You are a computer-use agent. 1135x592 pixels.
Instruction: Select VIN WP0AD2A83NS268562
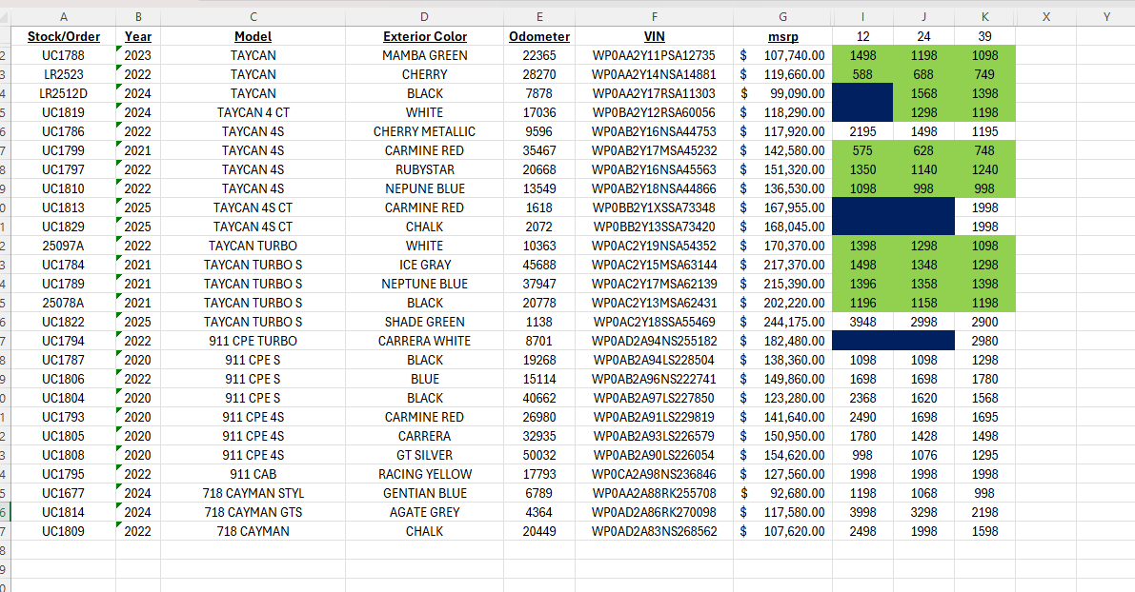click(655, 531)
